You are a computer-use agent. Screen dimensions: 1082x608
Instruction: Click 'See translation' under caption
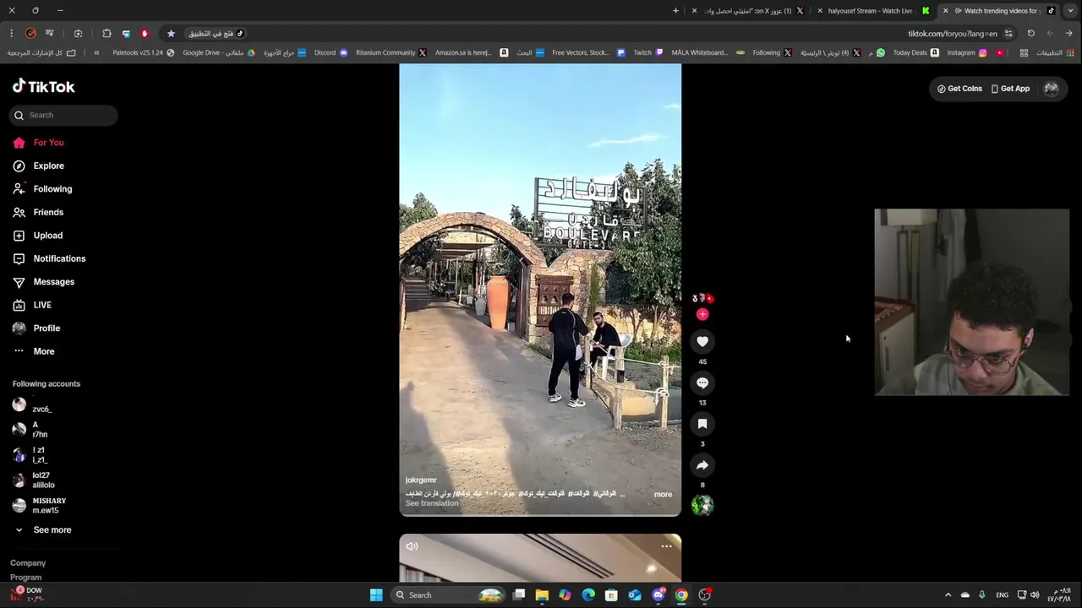pos(432,503)
